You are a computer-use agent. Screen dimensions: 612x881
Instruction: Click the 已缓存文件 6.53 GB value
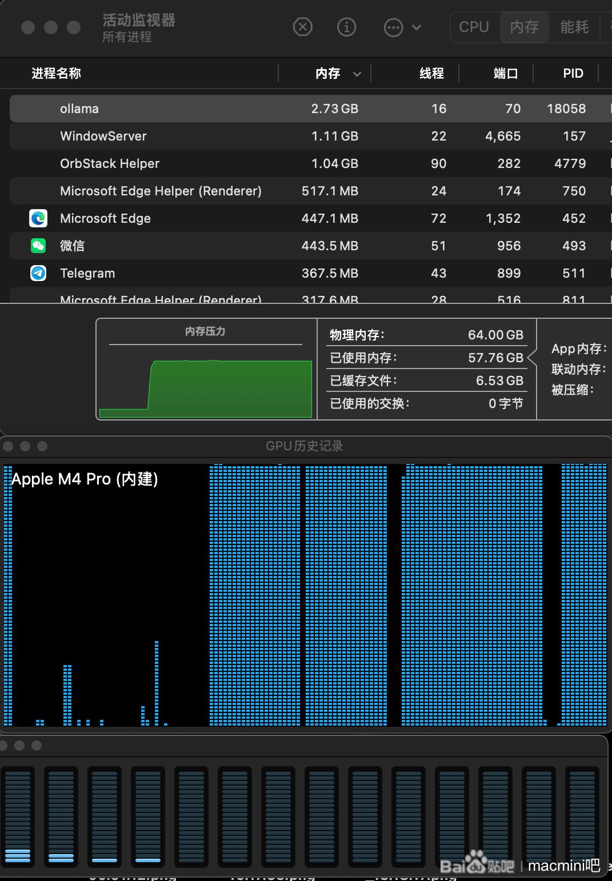(499, 381)
